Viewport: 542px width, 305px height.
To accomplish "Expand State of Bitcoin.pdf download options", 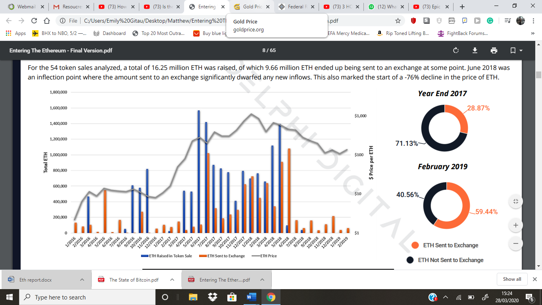I will tap(172, 280).
